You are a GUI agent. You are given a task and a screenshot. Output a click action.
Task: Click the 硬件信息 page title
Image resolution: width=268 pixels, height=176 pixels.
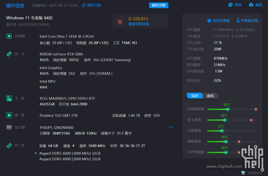coord(15,6)
